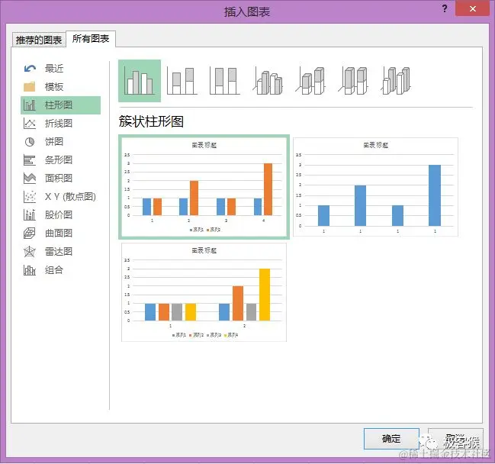This screenshot has height=464, width=495.
Task: Pick the 3-D 100% stacked column icon
Action: pyautogui.click(x=353, y=81)
